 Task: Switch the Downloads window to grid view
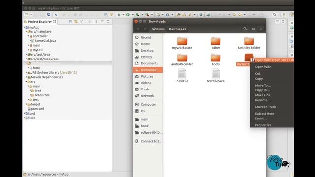(261, 29)
